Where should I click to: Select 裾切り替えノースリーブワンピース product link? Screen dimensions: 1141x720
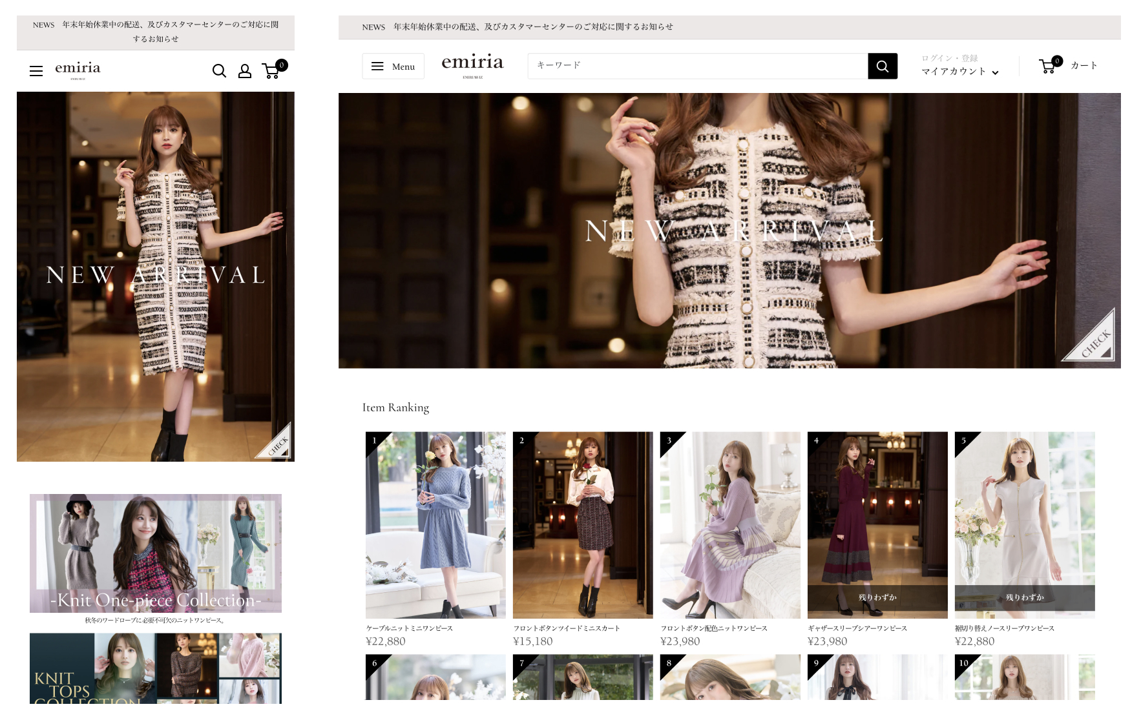click(x=1005, y=628)
